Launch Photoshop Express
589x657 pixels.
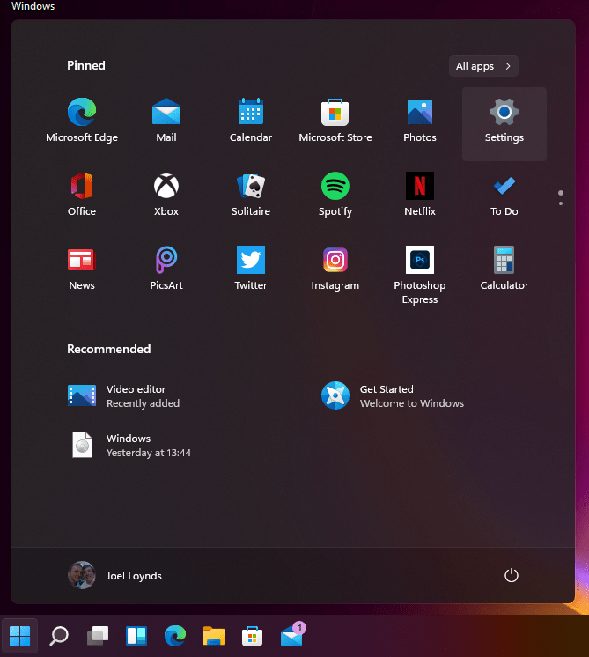420,275
